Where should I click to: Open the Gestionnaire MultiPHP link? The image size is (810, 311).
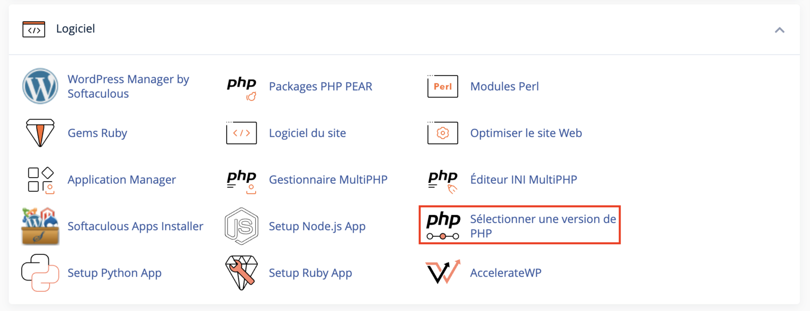[328, 180]
